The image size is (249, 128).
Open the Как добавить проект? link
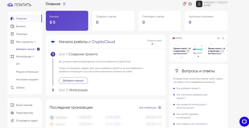pos(188,88)
